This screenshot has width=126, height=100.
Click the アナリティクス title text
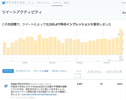[15, 3]
